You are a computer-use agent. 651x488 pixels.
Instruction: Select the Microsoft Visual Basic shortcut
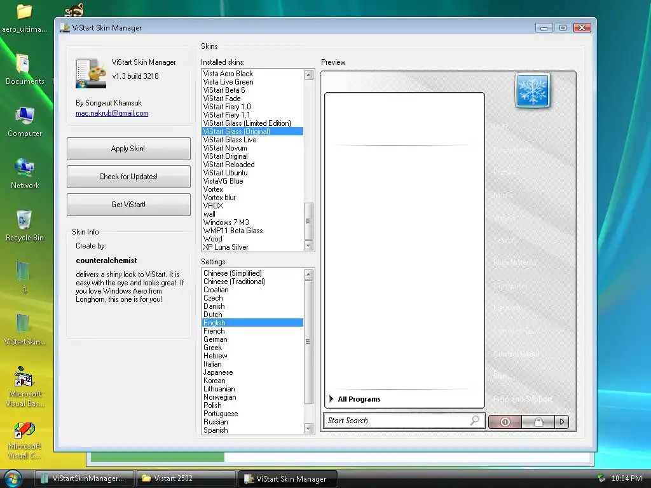25,387
